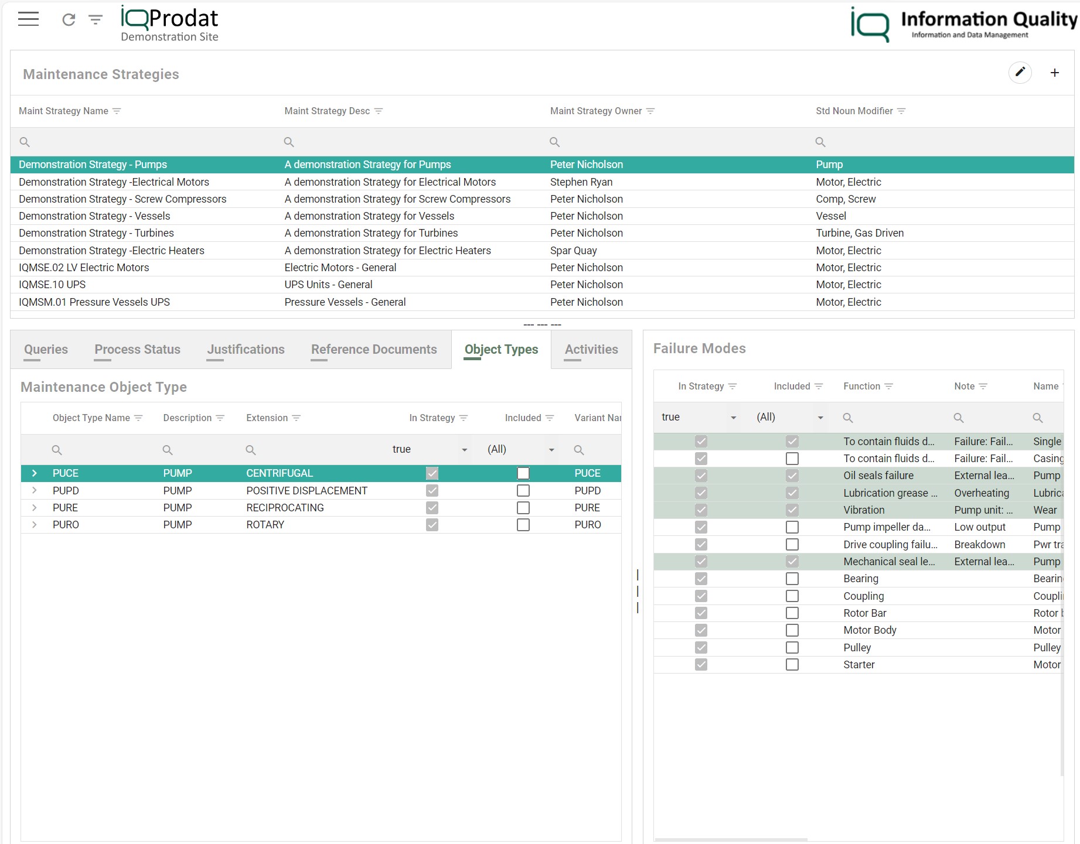Click the search magnifier in the Extension column
Image resolution: width=1080 pixels, height=844 pixels.
click(250, 449)
